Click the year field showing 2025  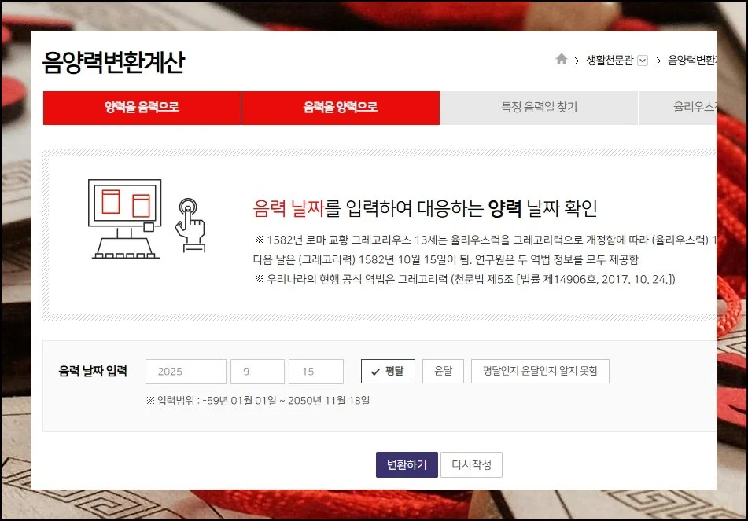coord(186,372)
